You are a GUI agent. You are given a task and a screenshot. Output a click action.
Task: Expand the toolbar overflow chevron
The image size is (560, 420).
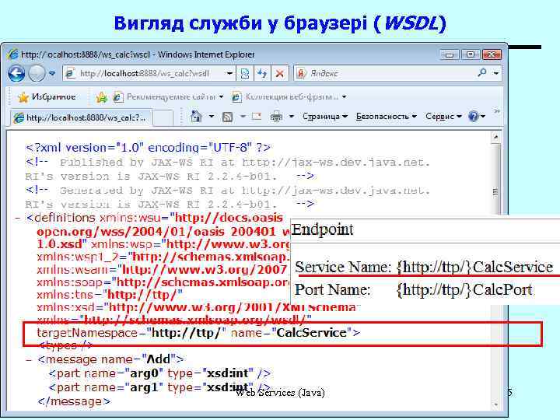click(497, 111)
